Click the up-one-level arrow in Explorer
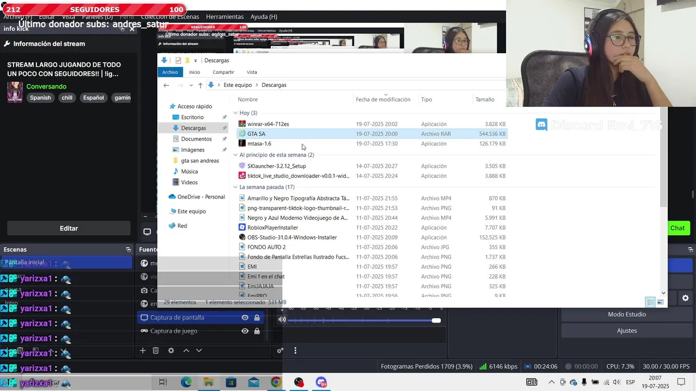Viewport: 696px width, 391px height. [x=200, y=85]
